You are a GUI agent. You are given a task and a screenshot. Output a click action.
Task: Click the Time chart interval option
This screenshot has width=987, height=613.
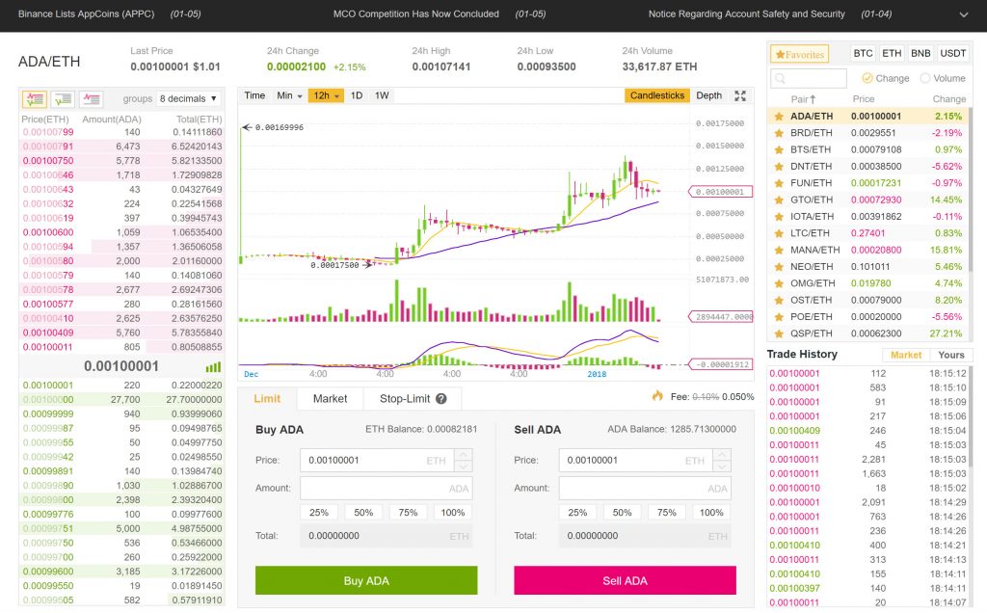click(x=254, y=95)
